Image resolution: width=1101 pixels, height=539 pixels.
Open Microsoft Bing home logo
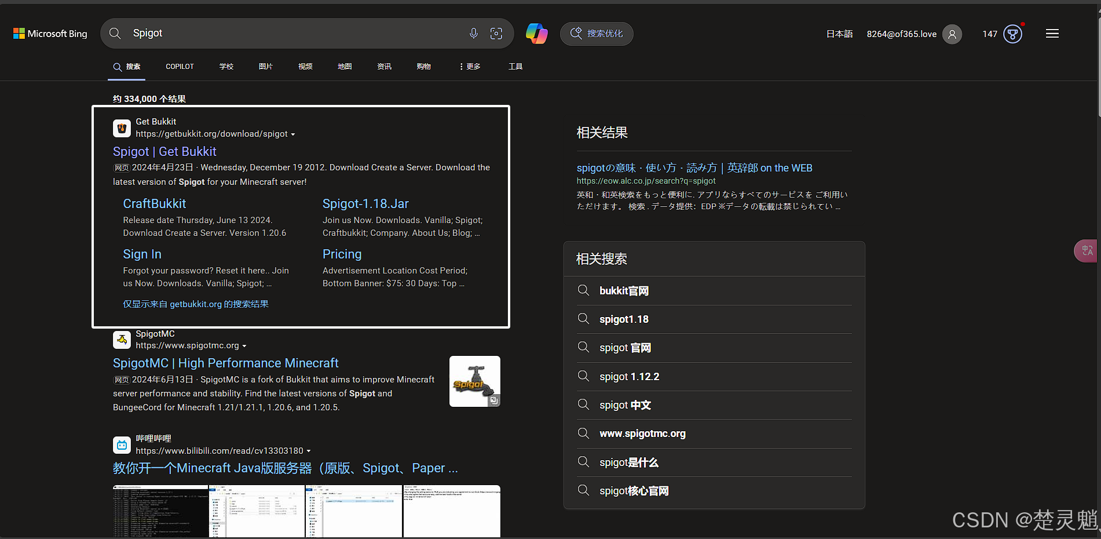tap(50, 34)
